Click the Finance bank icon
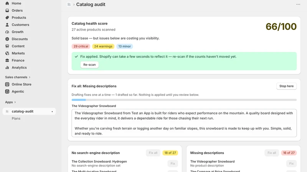Viewport: 307px width, 172px height. pyautogui.click(x=7, y=60)
